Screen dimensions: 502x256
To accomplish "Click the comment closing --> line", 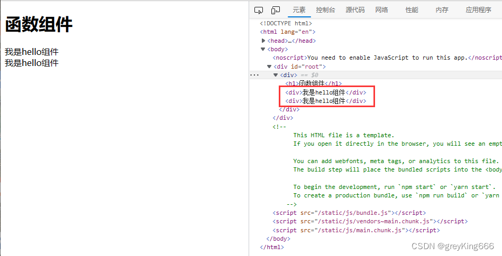I will click(x=291, y=204).
